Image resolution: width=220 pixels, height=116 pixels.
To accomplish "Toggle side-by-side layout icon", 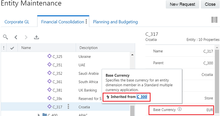I will [214, 20].
